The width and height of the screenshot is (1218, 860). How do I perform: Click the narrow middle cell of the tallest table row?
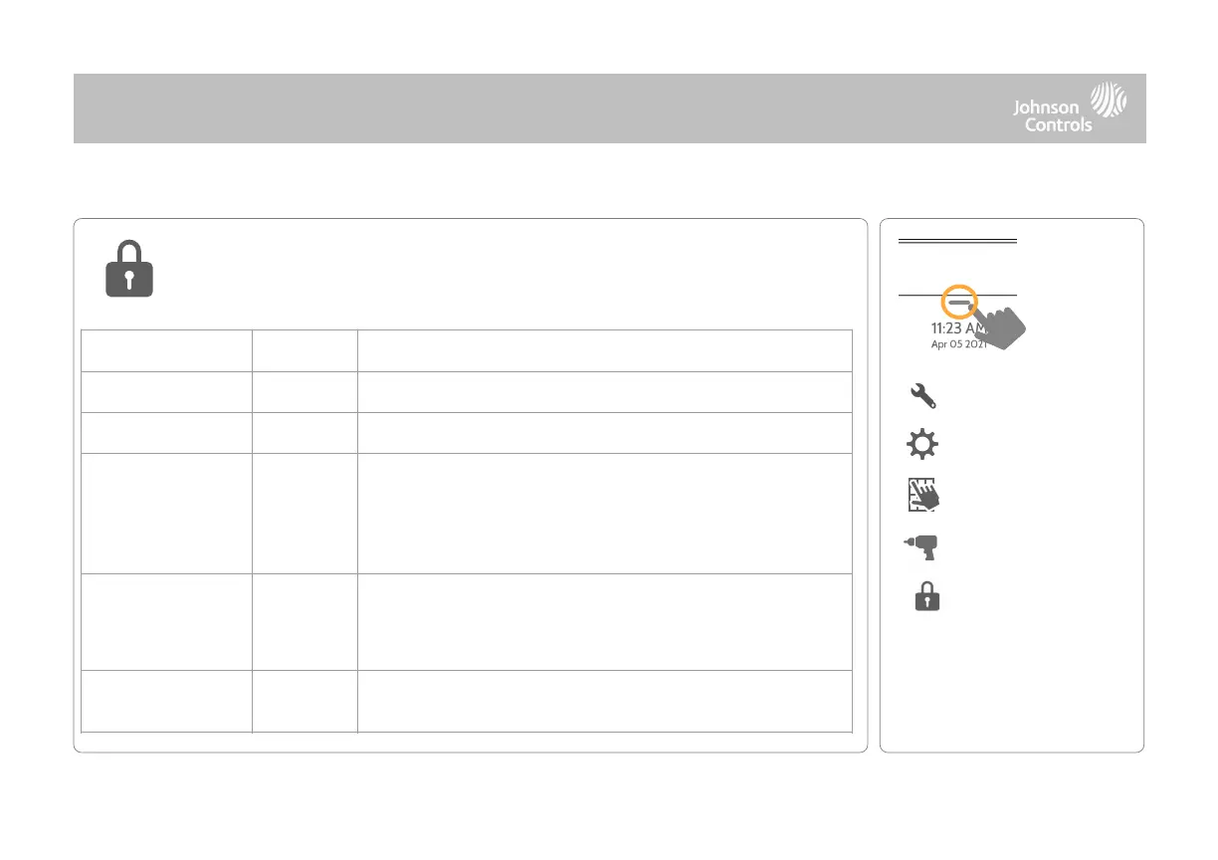point(304,514)
